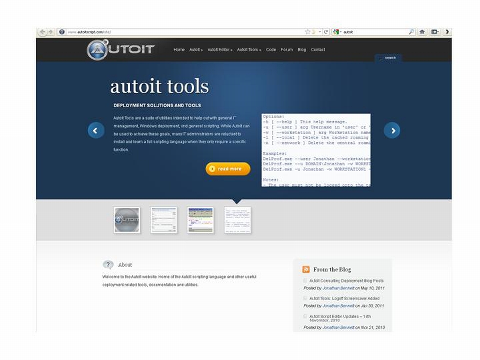480x360 pixels.
Task: Select the script editor slide thumbnail
Action: (x=200, y=220)
